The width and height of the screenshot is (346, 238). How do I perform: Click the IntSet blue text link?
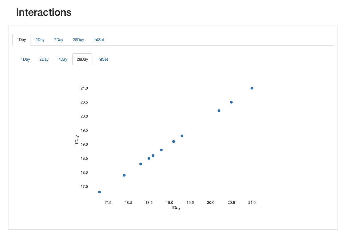pos(99,40)
